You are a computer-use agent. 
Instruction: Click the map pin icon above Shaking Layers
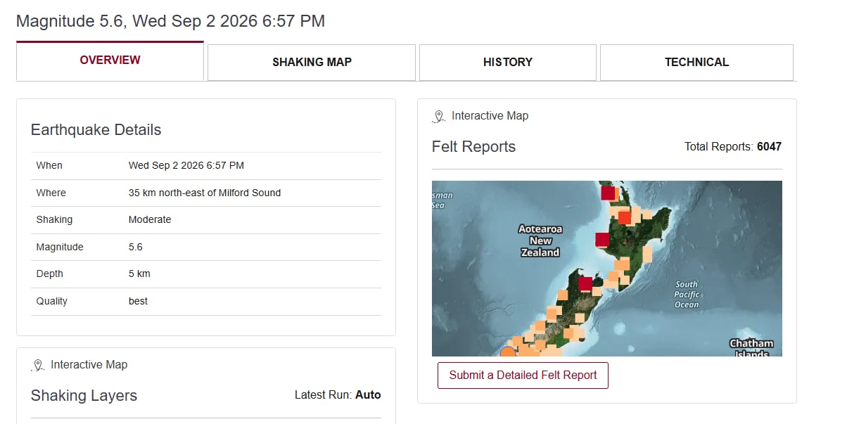[38, 366]
